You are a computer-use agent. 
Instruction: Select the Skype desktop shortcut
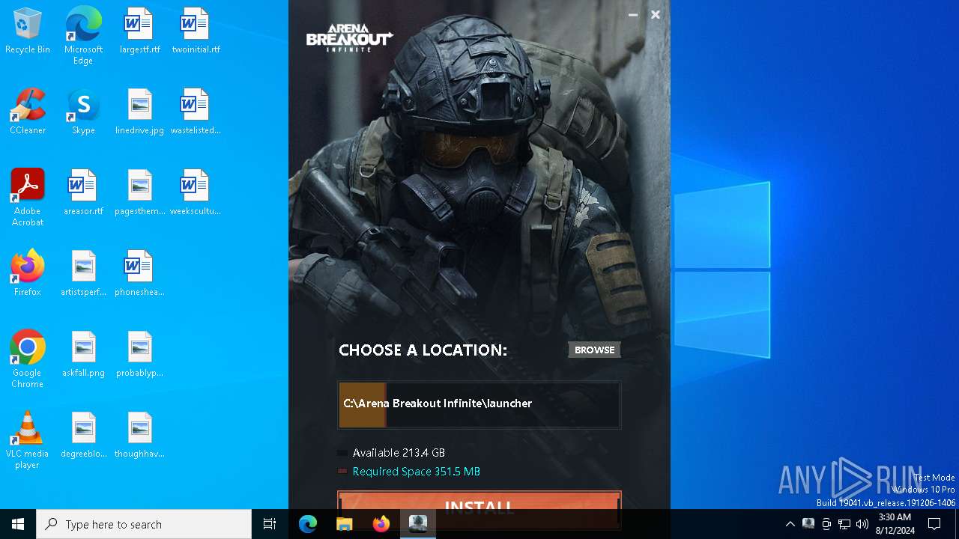pos(83,112)
